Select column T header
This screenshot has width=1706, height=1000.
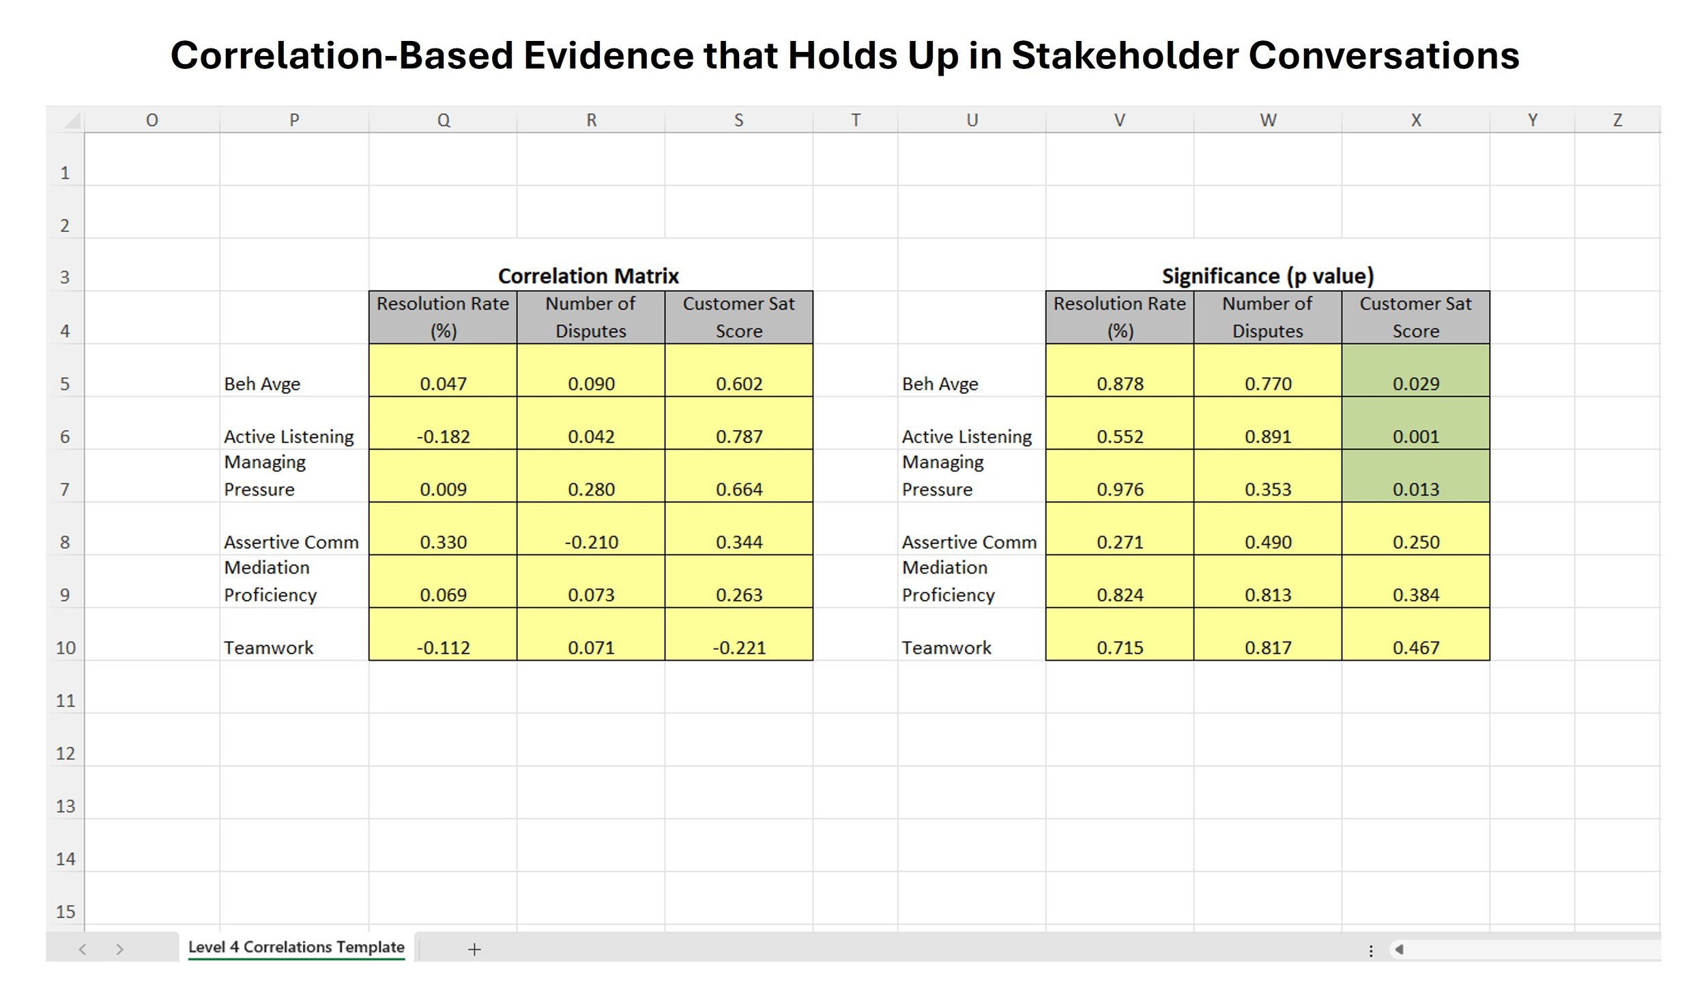[855, 120]
